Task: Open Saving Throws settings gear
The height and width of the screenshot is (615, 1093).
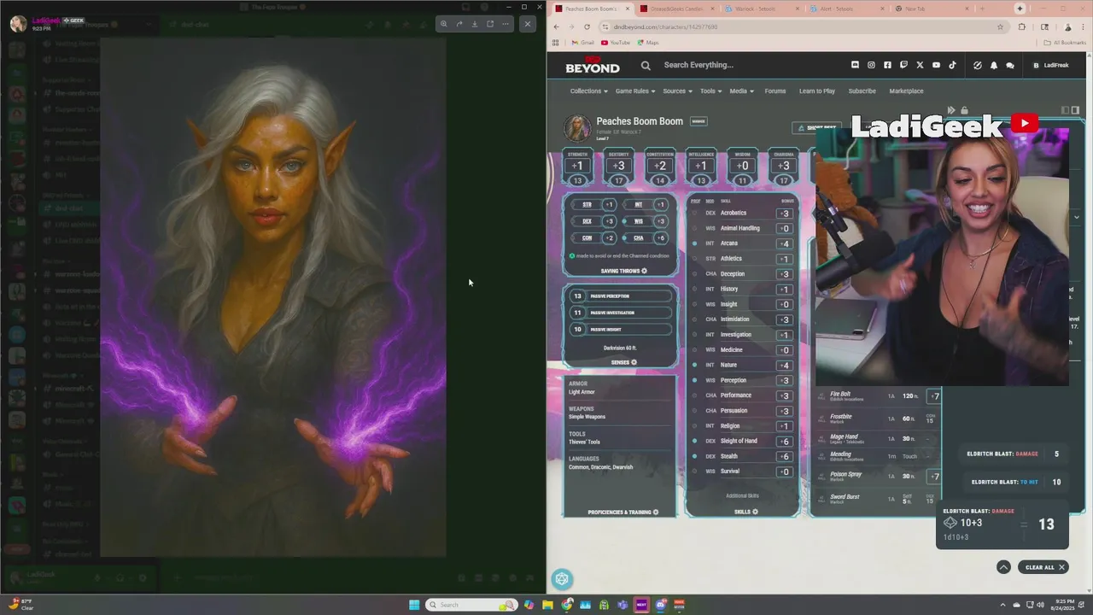Action: 644,271
